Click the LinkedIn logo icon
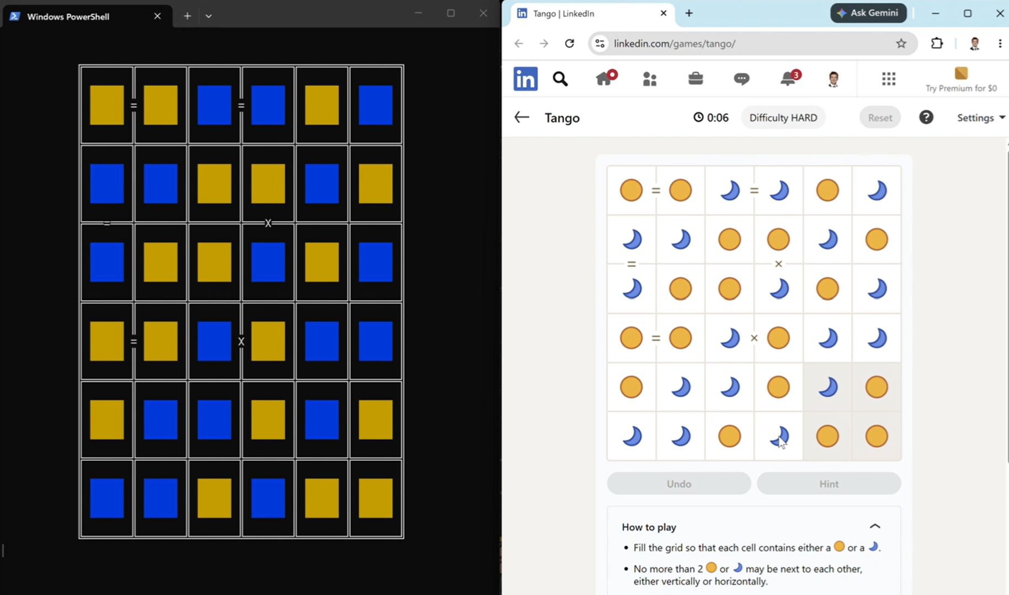Image resolution: width=1009 pixels, height=595 pixels. pos(525,79)
